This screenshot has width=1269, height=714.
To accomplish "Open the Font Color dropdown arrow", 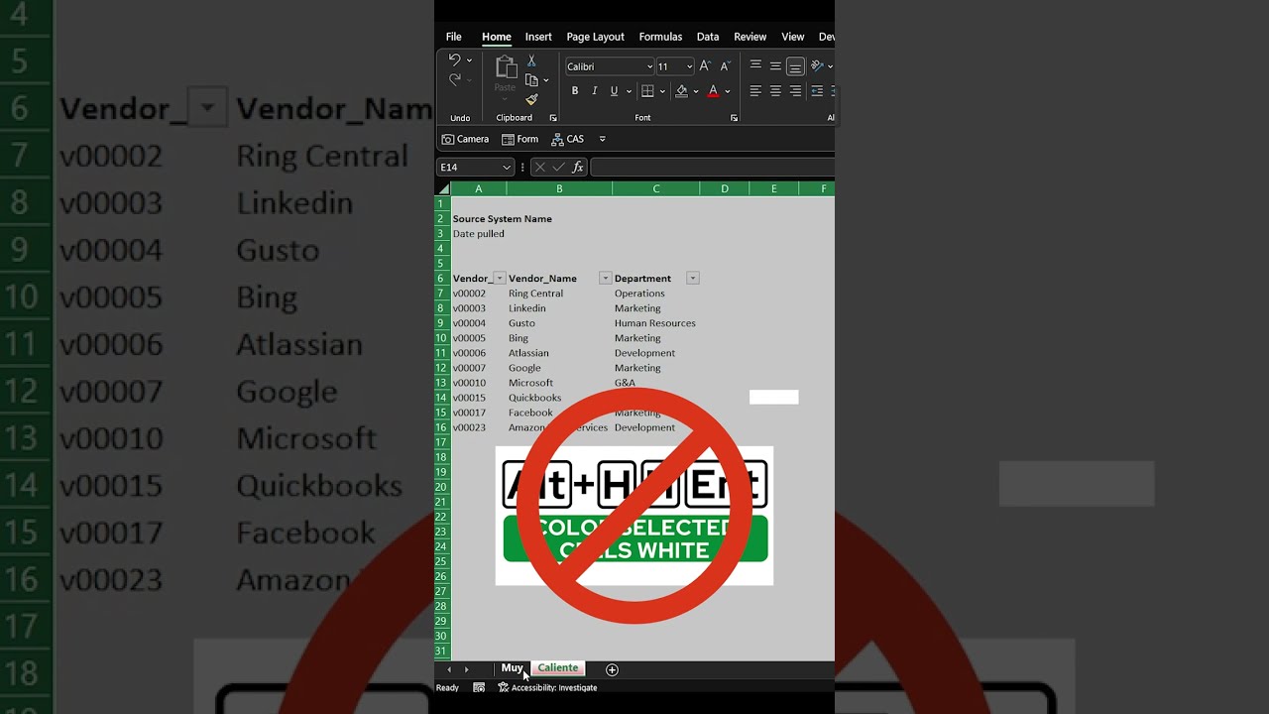I will coord(727,91).
